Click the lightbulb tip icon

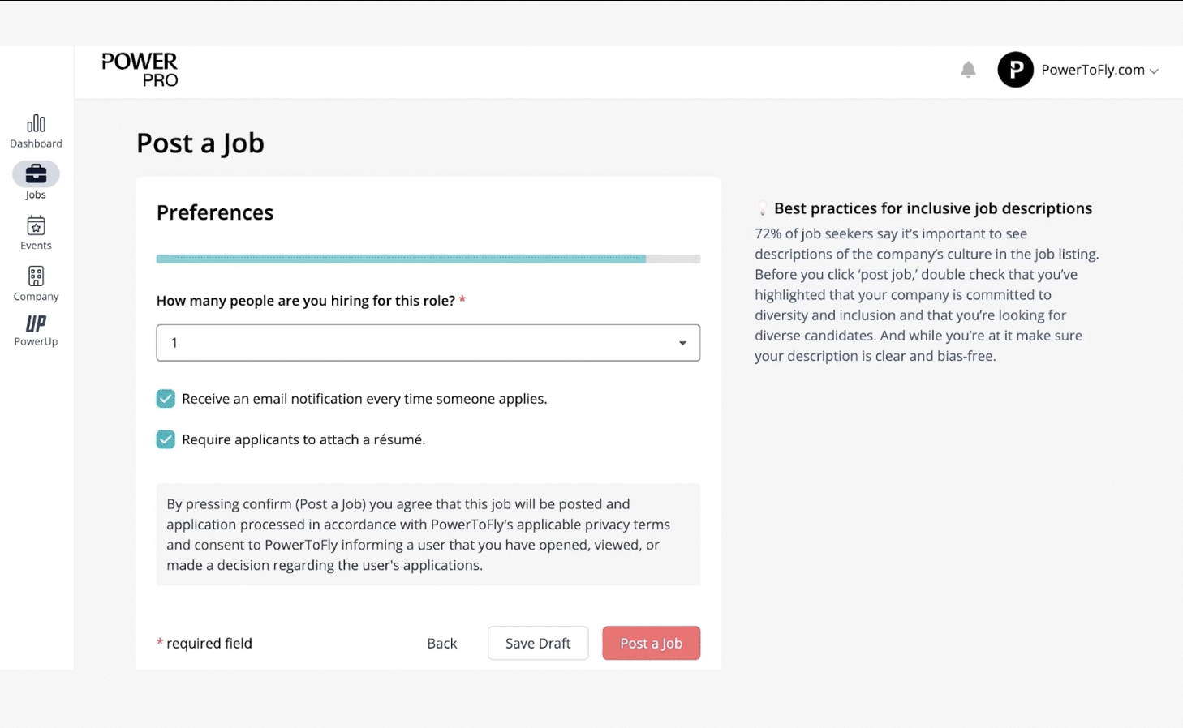tap(762, 209)
